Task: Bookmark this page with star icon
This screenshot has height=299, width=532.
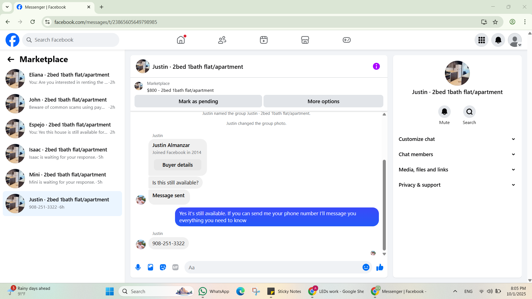Action: tap(495, 22)
